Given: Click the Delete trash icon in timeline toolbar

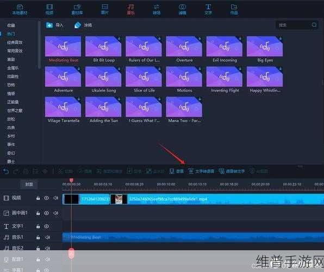Looking at the screenshot, I should tap(25, 171).
